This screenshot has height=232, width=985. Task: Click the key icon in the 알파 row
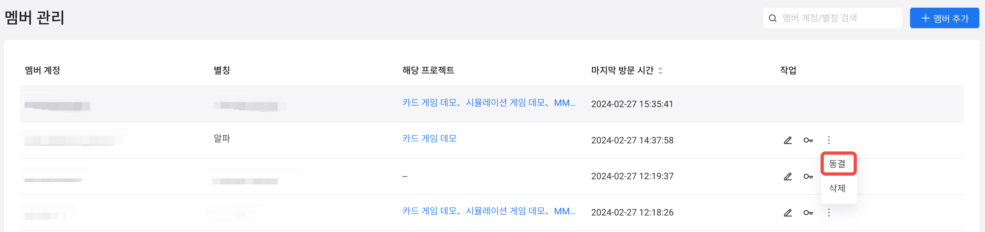808,140
